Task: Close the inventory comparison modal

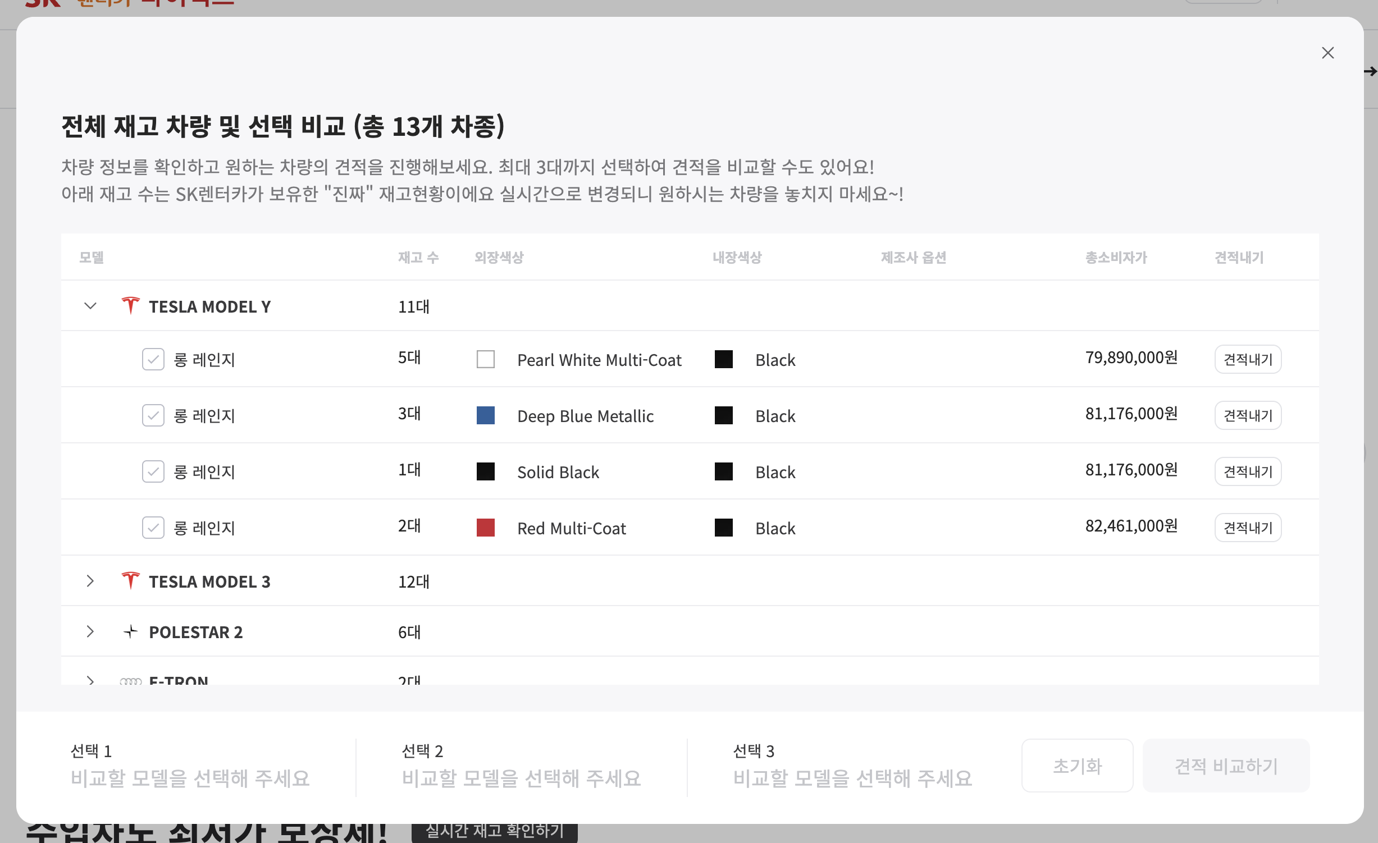Action: click(1327, 53)
